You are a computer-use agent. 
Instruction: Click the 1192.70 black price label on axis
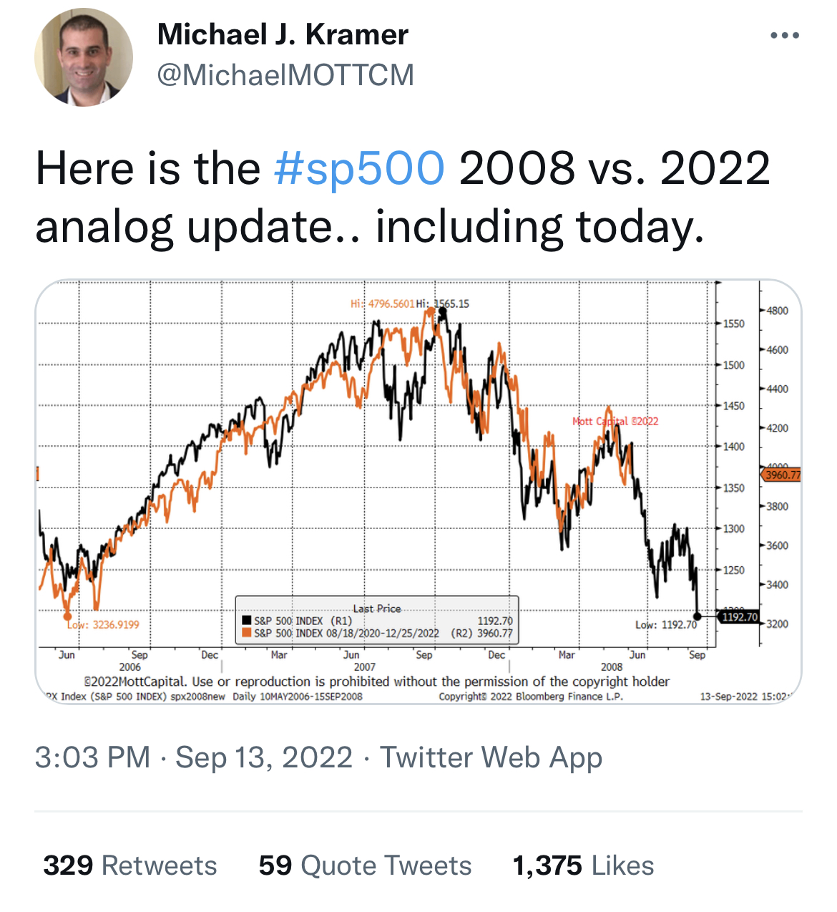[739, 616]
